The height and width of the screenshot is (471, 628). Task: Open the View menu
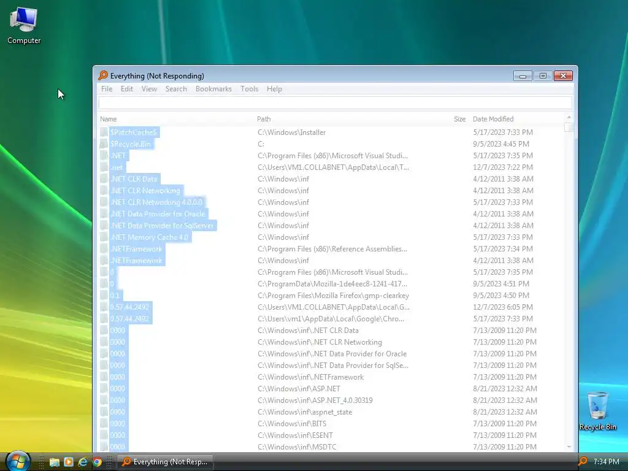tap(149, 89)
